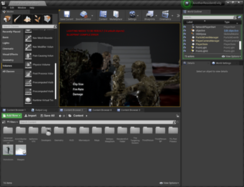The image size is (244, 187).
Task: Select the Foliage mode icon
Action: pos(37,19)
